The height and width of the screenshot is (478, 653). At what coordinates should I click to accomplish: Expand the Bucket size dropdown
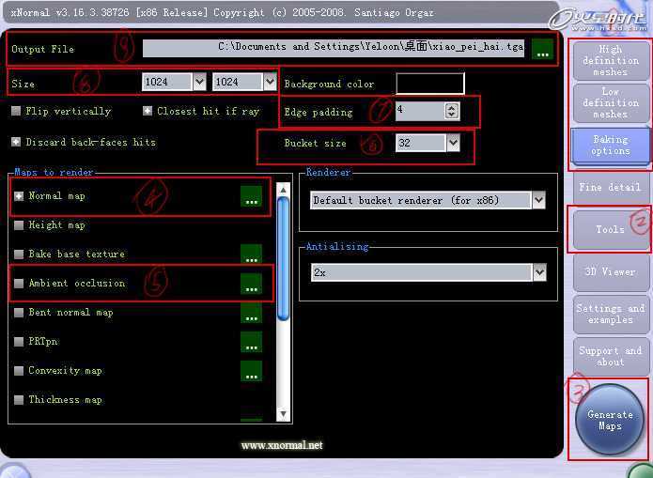point(453,143)
